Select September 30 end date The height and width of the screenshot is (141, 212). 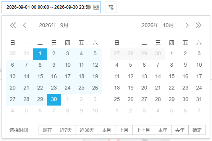pos(54,100)
